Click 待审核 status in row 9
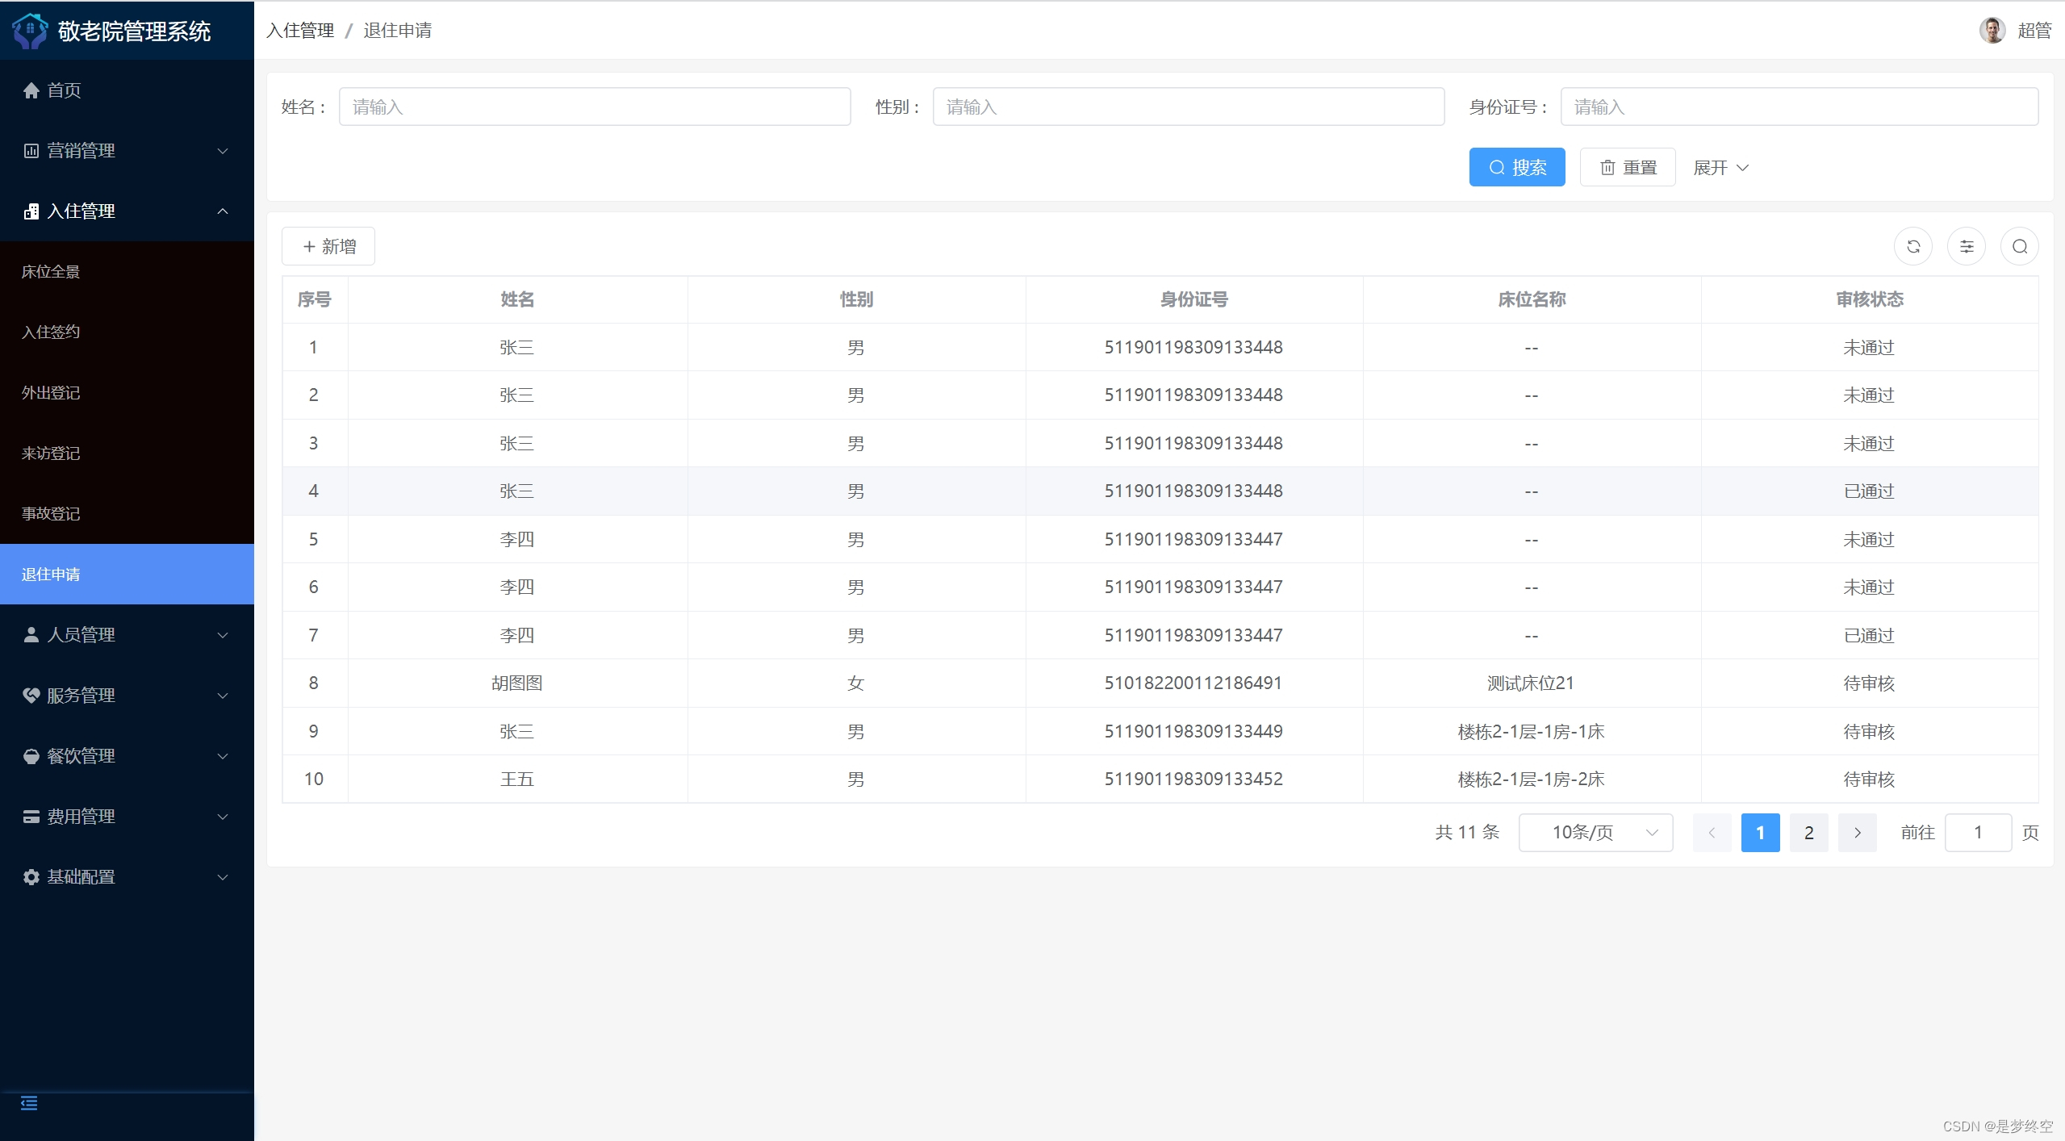This screenshot has height=1141, width=2065. [x=1869, y=732]
